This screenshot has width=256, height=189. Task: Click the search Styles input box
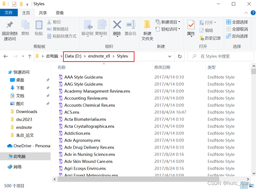[221, 56]
